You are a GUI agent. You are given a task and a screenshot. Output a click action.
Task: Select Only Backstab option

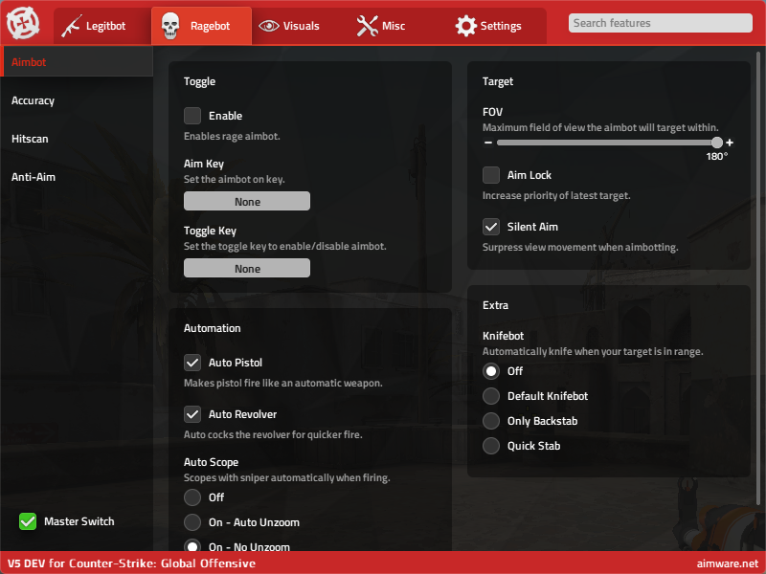[491, 421]
